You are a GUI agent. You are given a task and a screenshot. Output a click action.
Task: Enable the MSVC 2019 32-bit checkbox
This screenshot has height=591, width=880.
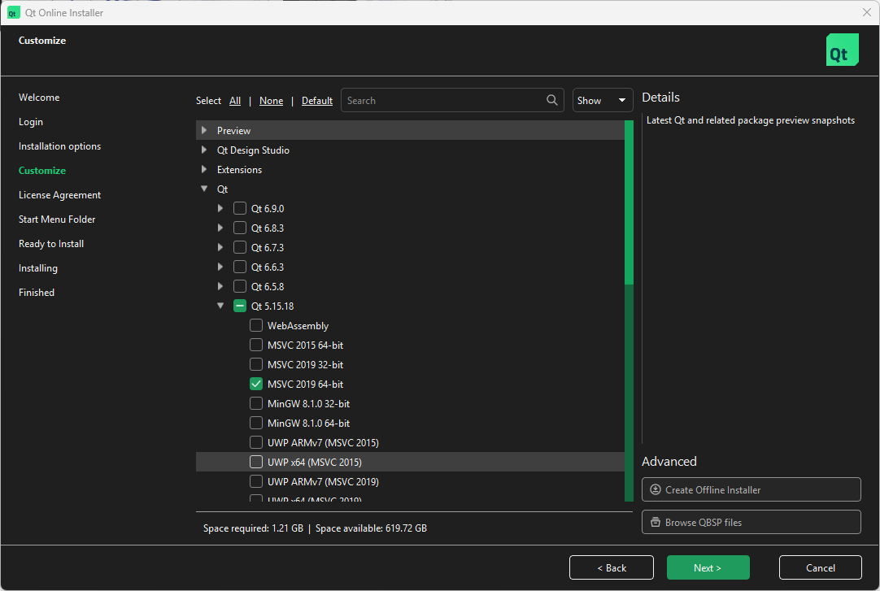click(x=256, y=364)
